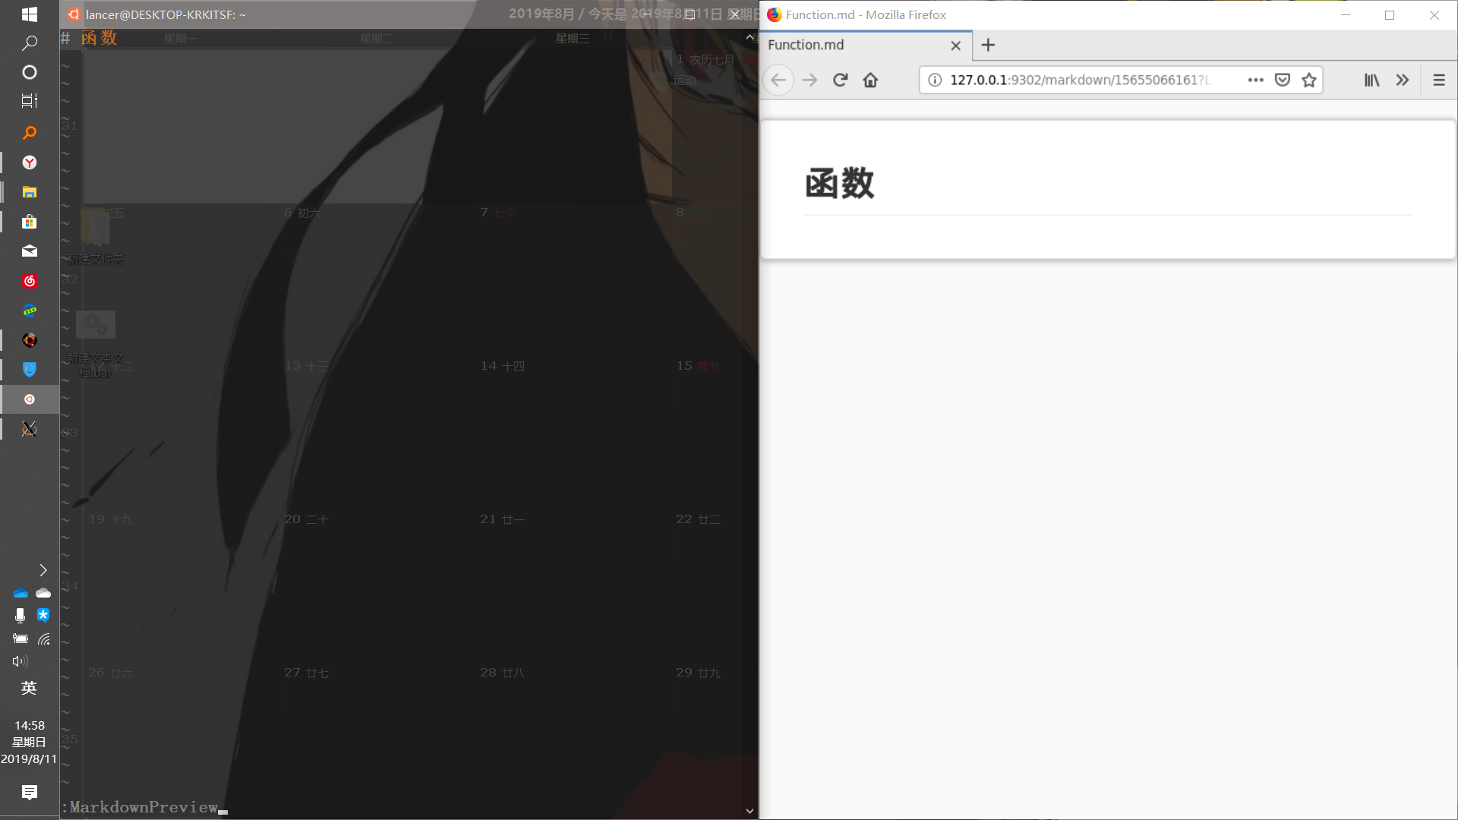Open the Action Center notification button
Screen dimensions: 1458x820
click(x=29, y=793)
